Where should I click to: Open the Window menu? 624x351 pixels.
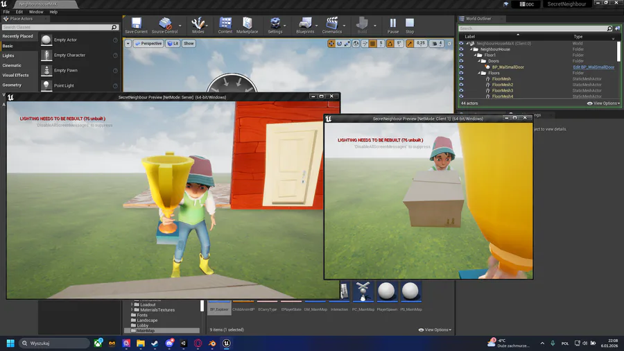[x=36, y=12]
